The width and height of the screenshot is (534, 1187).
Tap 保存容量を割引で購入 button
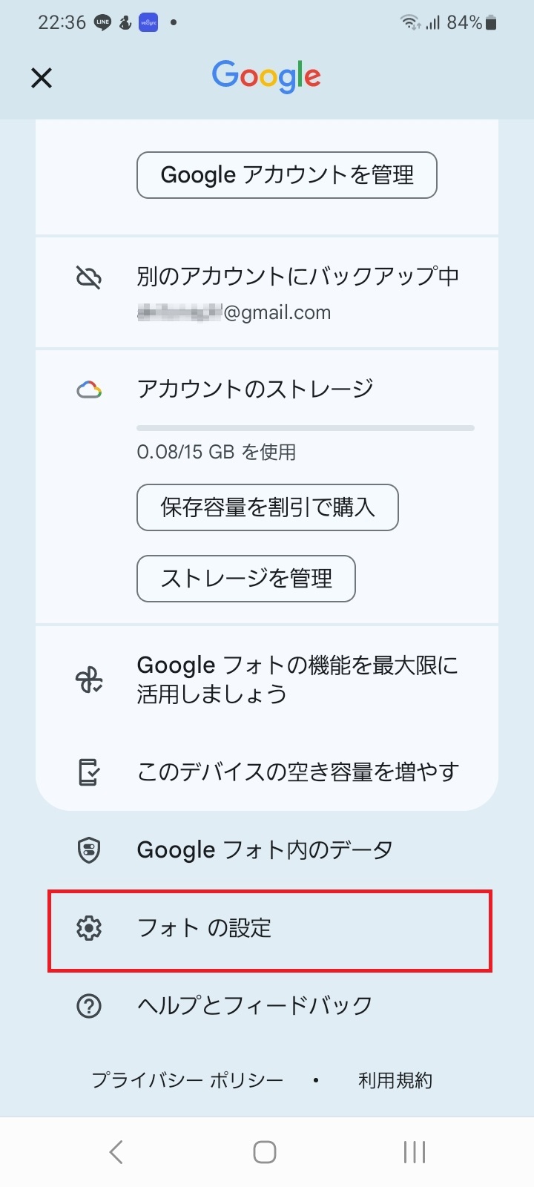pyautogui.click(x=268, y=507)
